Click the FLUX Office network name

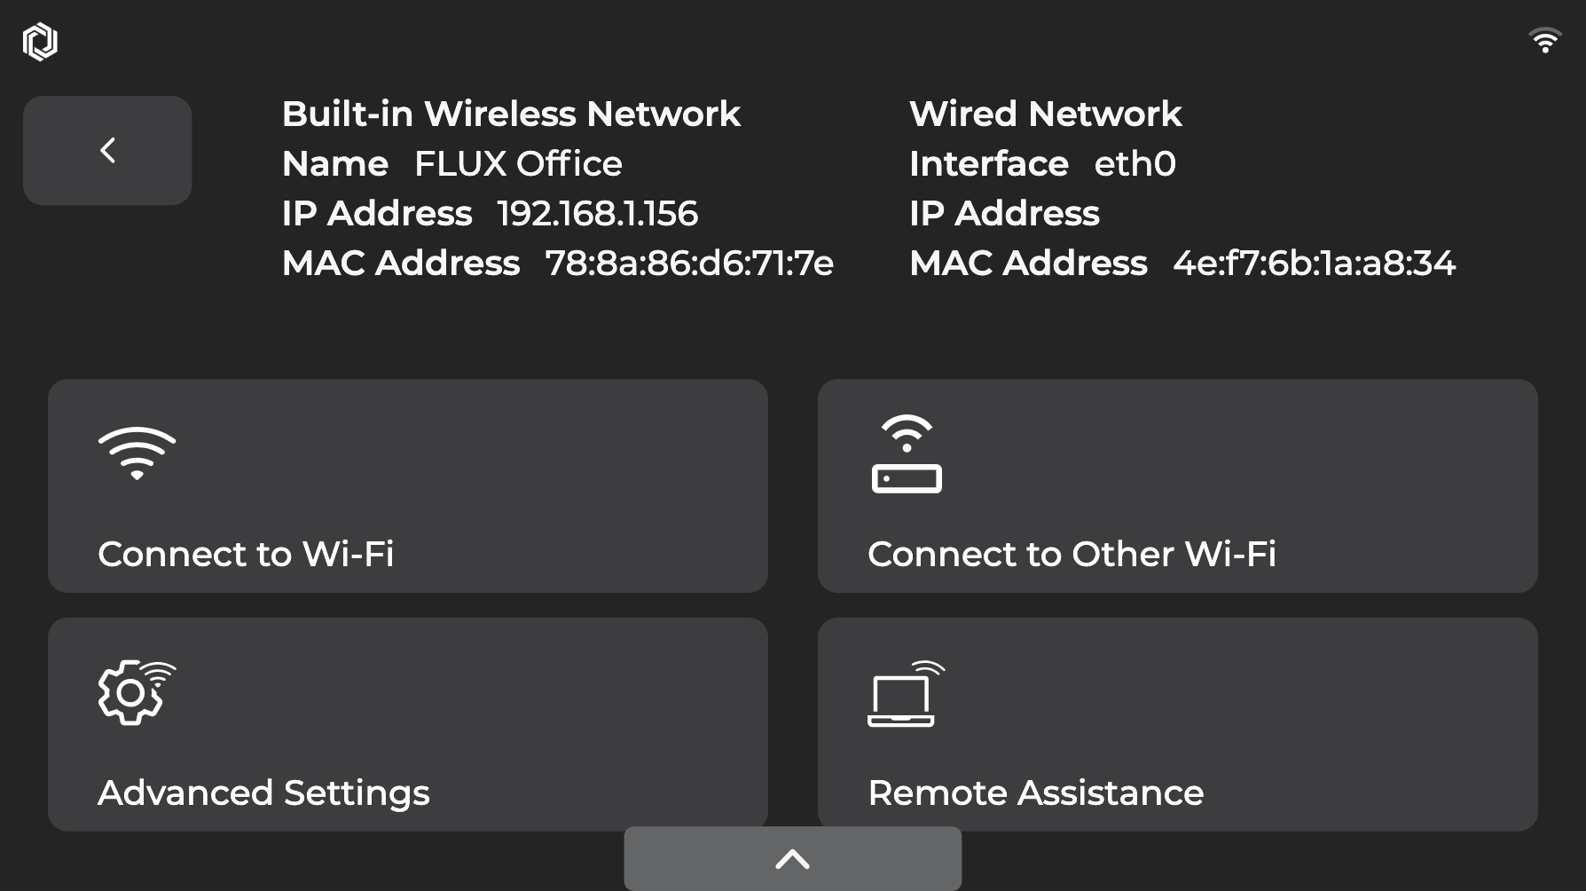pos(518,163)
